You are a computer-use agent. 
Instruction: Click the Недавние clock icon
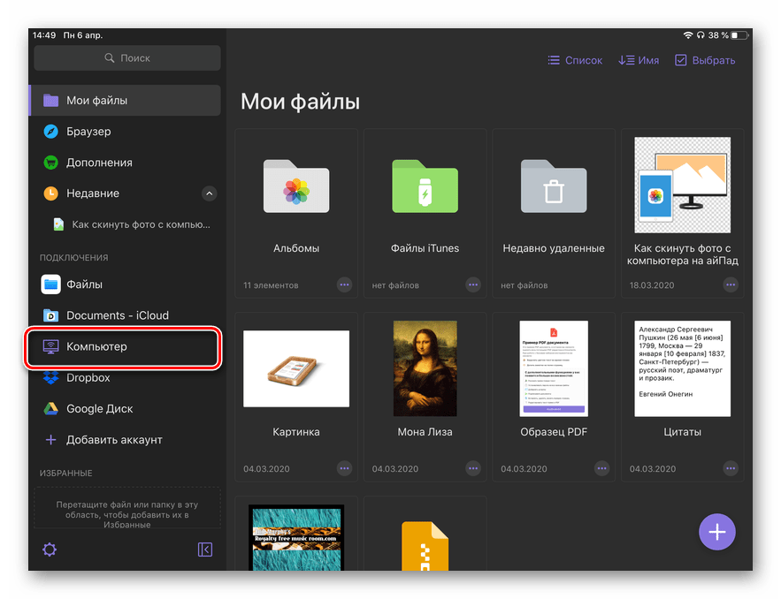[50, 193]
